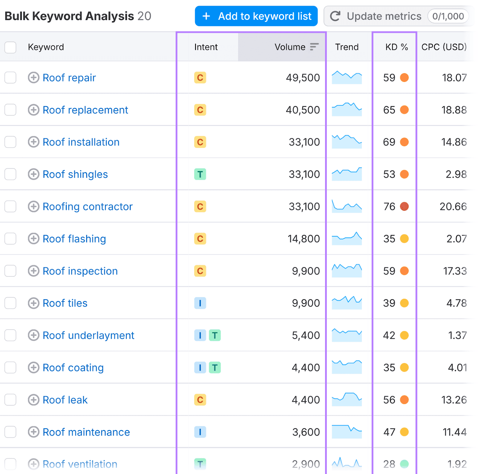The width and height of the screenshot is (478, 474).
Task: Check the select-all checkbox in the header
Action: 10,47
